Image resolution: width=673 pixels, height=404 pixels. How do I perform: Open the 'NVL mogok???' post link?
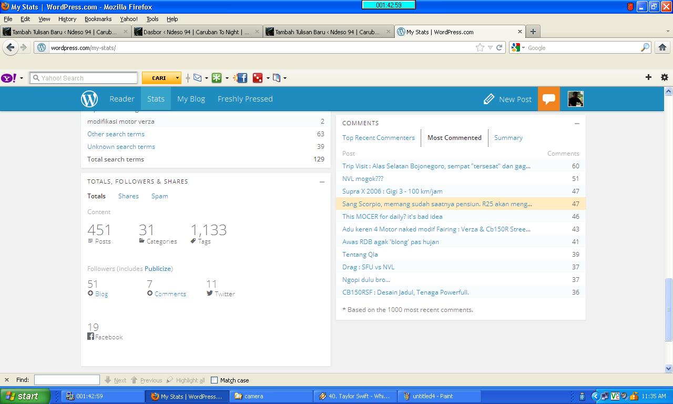coord(363,179)
